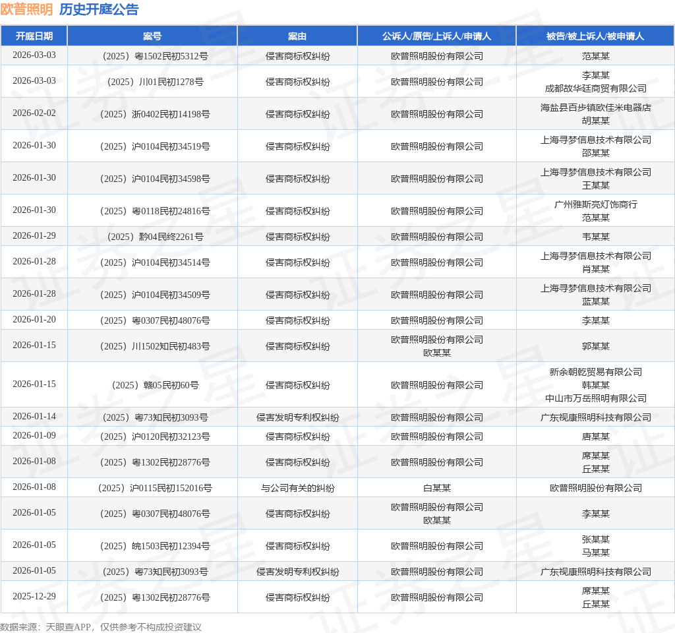
Task: Click the date 2025-12-29
Action: click(34, 596)
